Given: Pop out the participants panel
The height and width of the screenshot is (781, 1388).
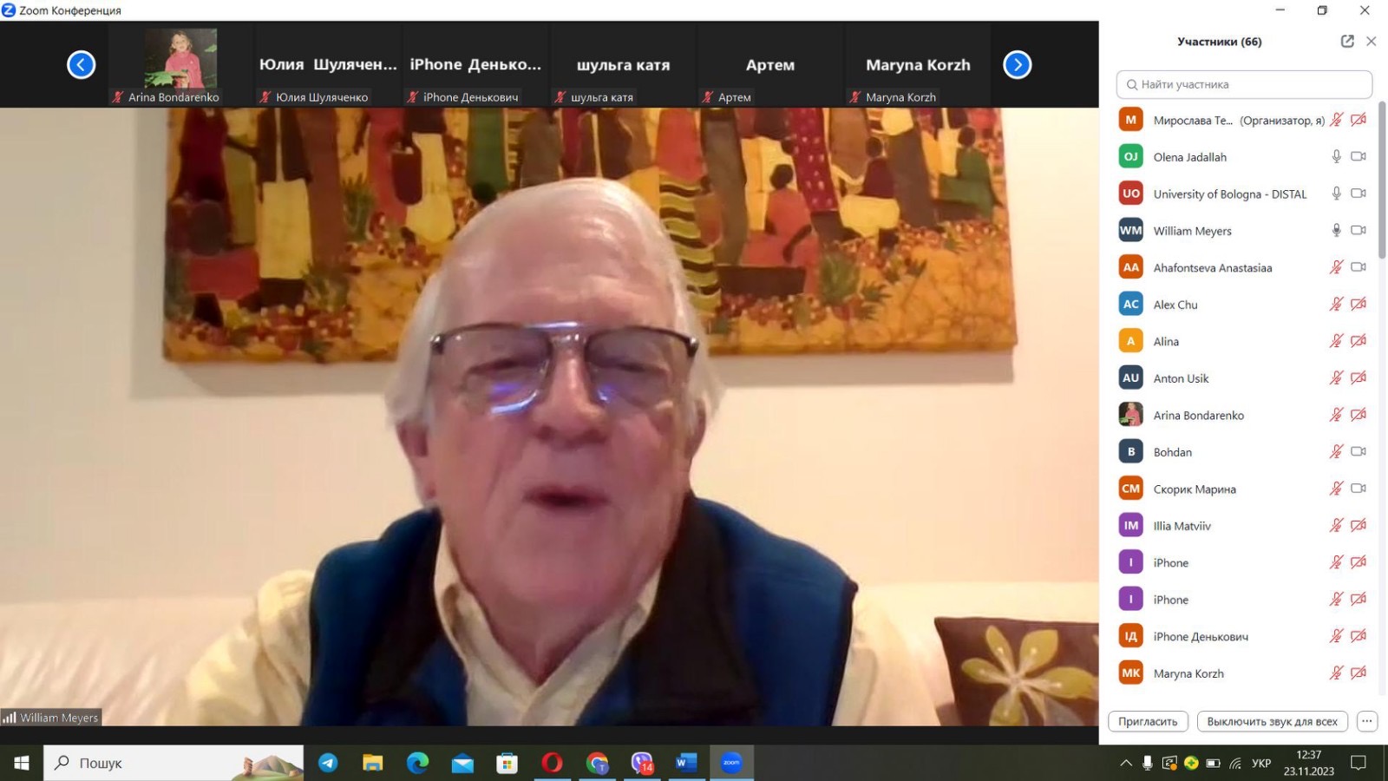Looking at the screenshot, I should (1347, 41).
